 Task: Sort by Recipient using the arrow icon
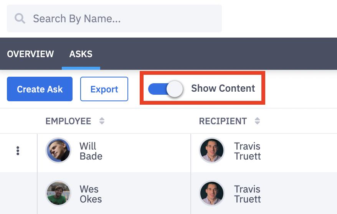point(257,121)
